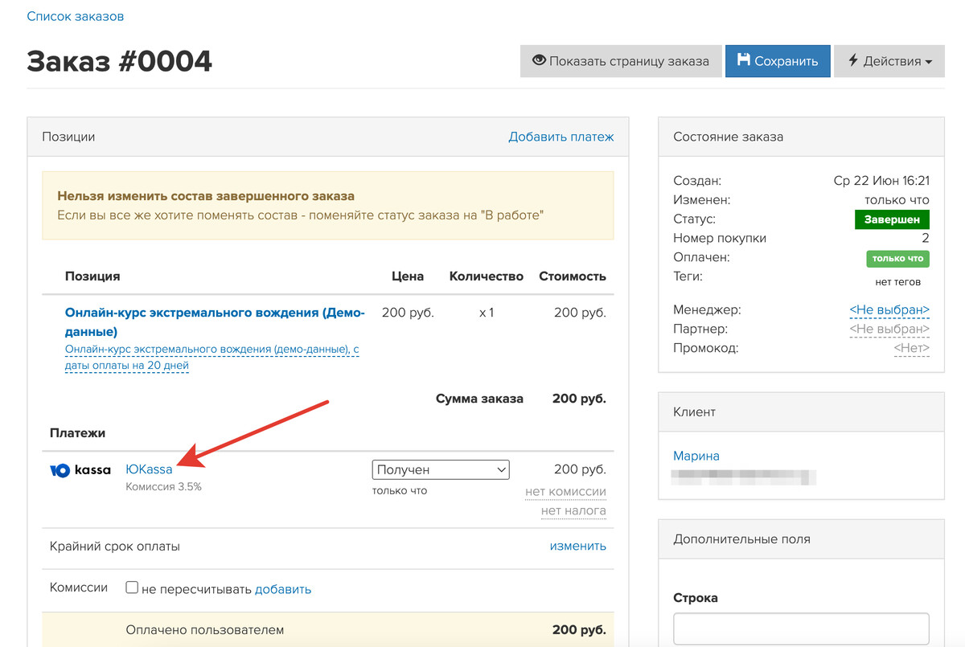The height and width of the screenshot is (647, 965).
Task: Open the Менеджер Не выбран selector
Action: [x=889, y=309]
